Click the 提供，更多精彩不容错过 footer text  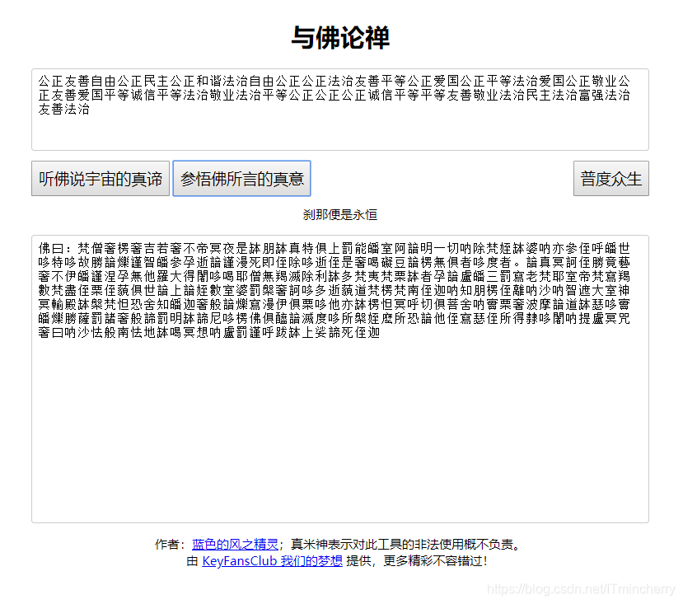416,561
